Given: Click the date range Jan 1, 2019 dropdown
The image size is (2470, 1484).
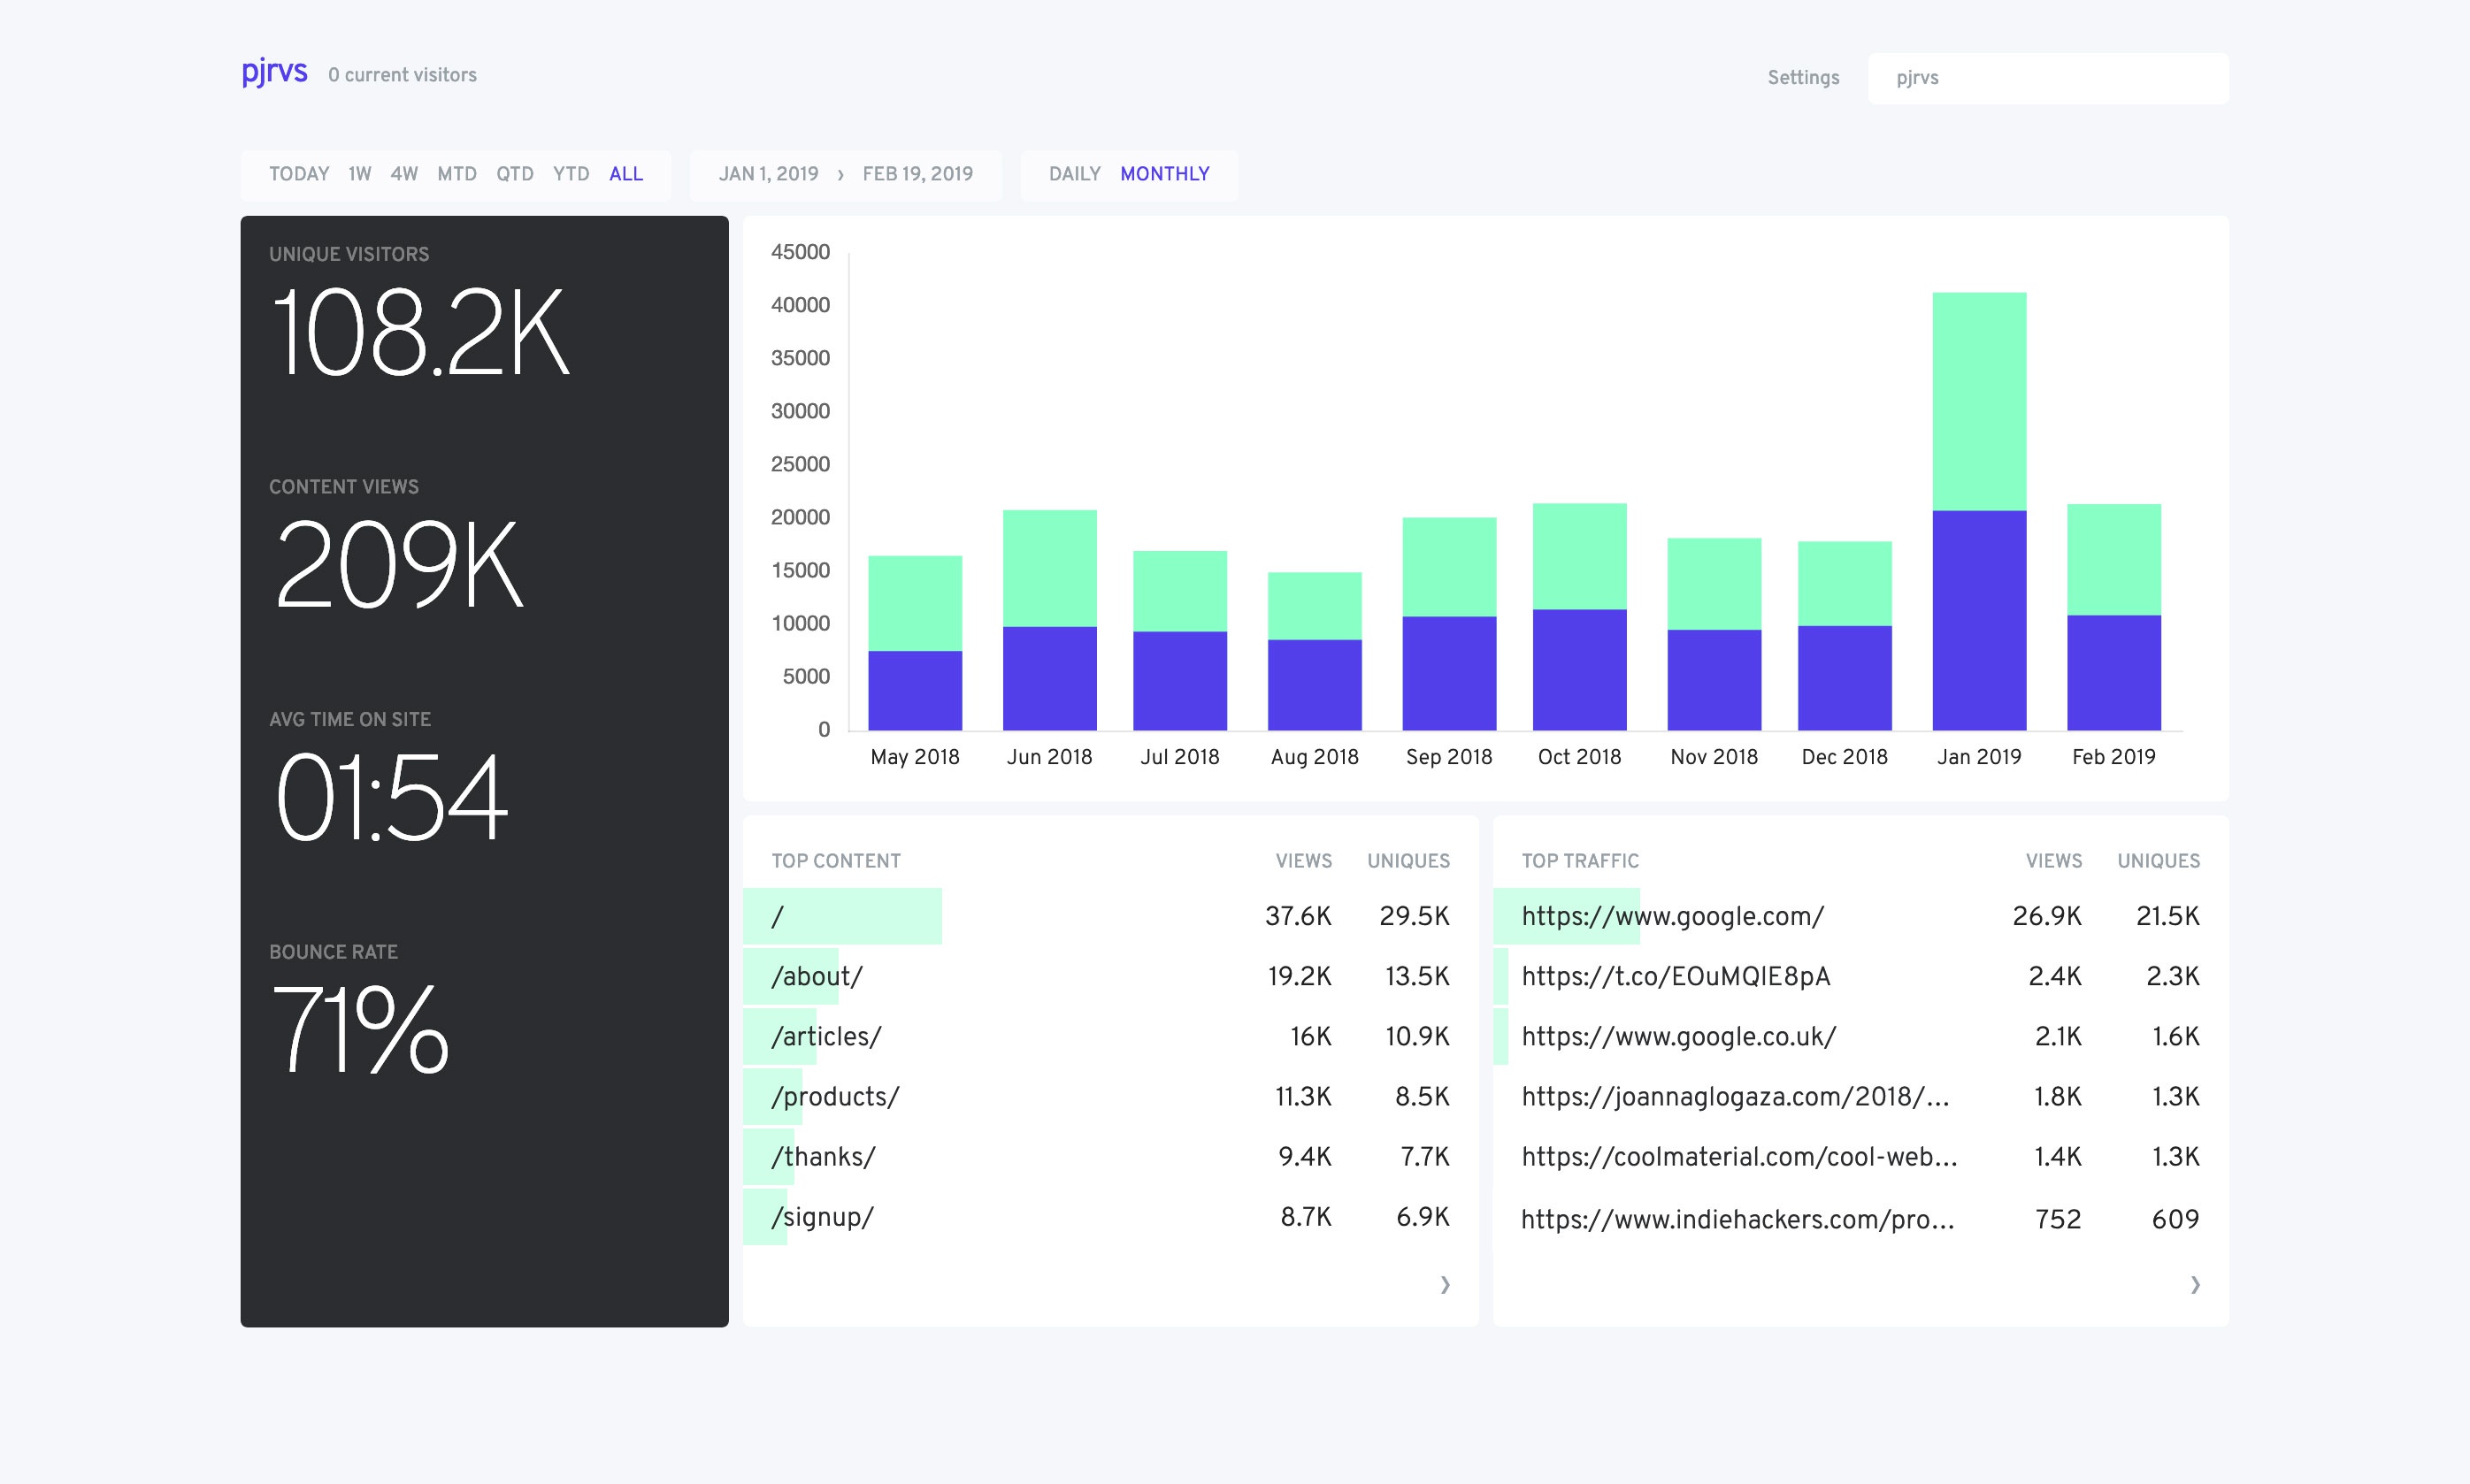Looking at the screenshot, I should [x=770, y=173].
